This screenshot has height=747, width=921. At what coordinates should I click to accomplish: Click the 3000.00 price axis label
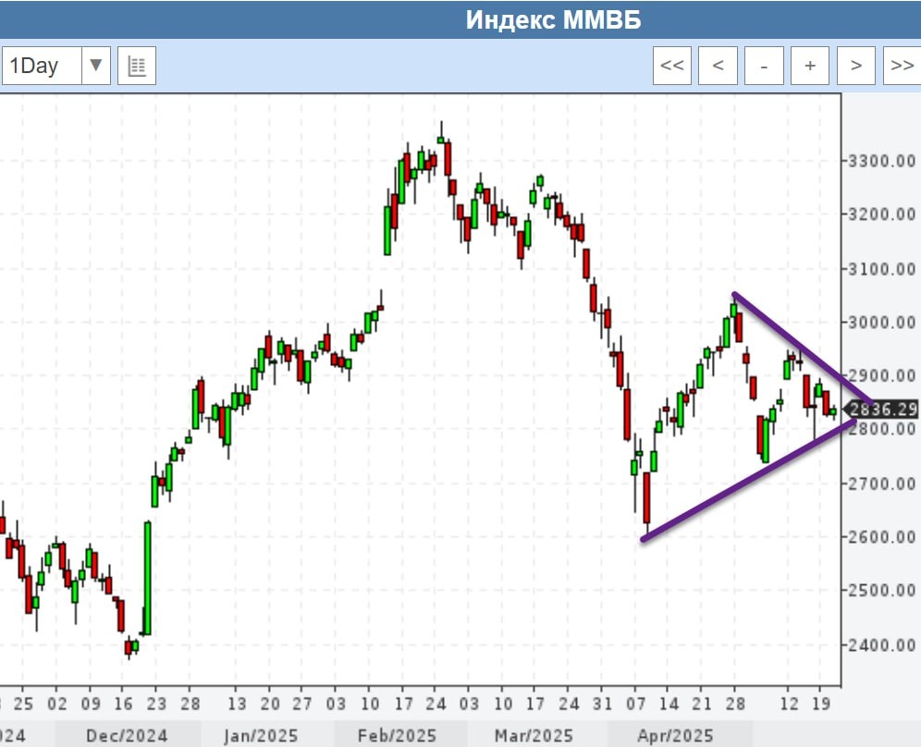[x=881, y=323]
